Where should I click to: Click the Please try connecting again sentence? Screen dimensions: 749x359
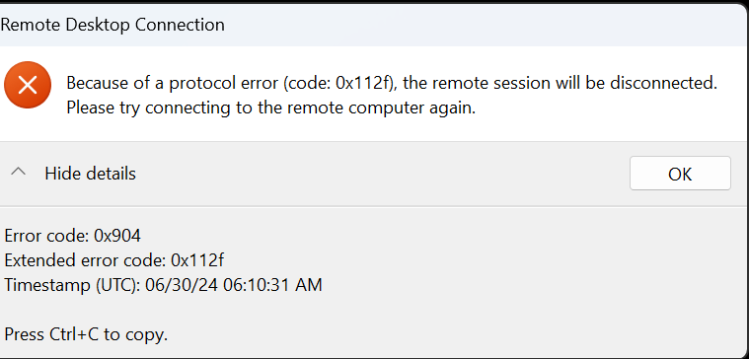point(270,108)
